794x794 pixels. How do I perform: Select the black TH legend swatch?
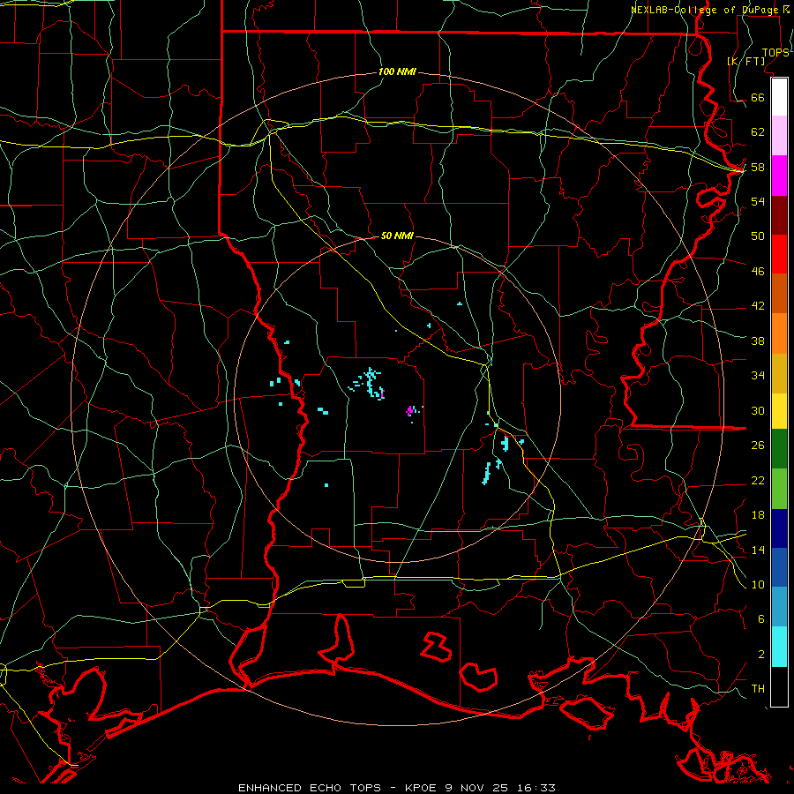tap(779, 686)
